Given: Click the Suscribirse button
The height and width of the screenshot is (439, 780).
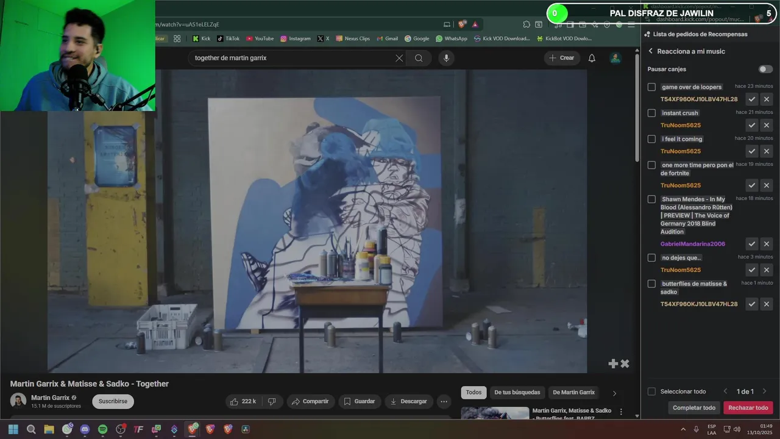Looking at the screenshot, I should [113, 401].
